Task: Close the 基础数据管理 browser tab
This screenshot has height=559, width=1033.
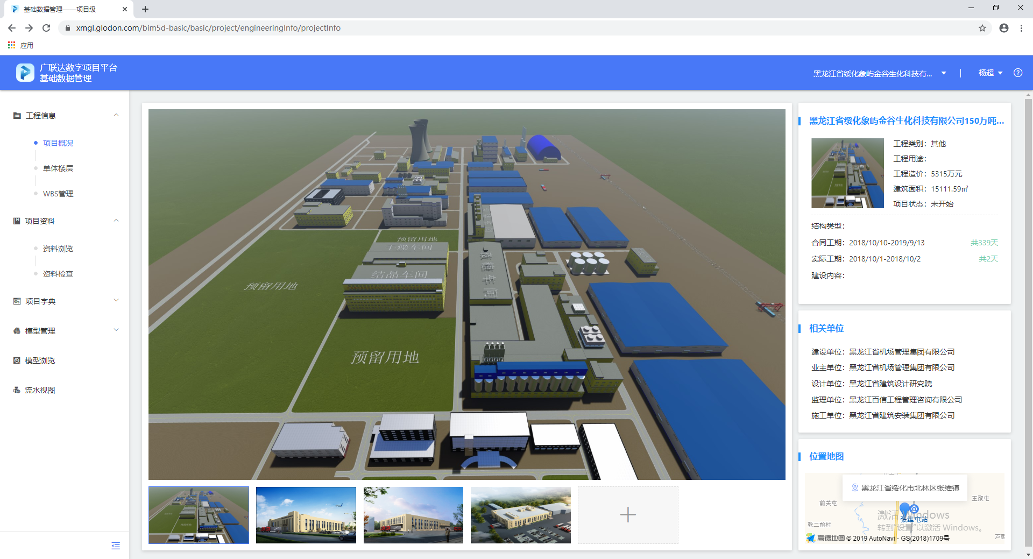Action: (125, 9)
